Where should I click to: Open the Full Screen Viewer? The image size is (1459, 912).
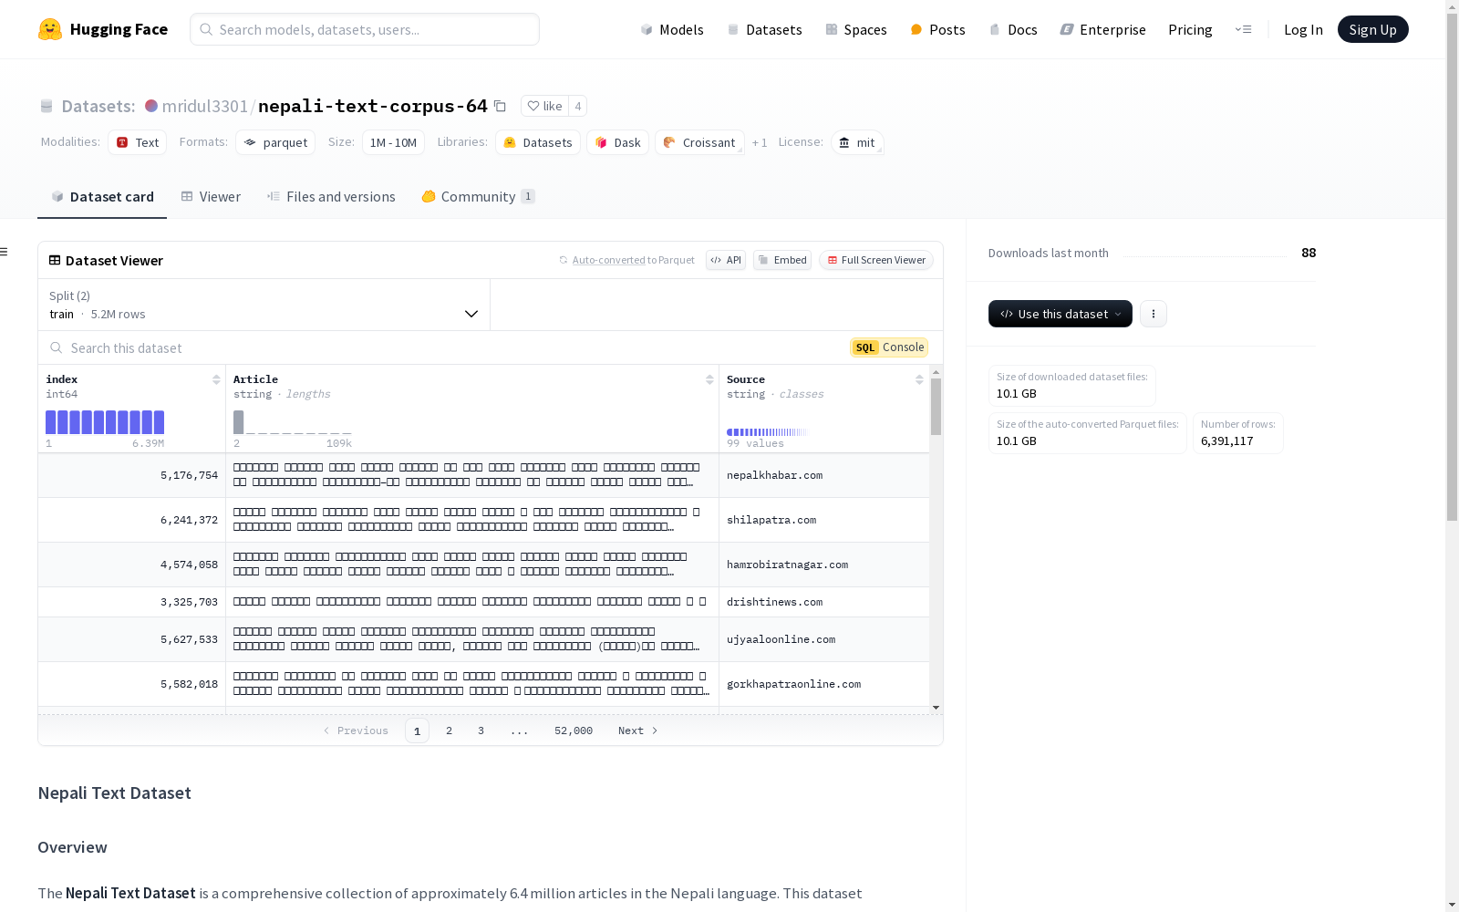876,260
